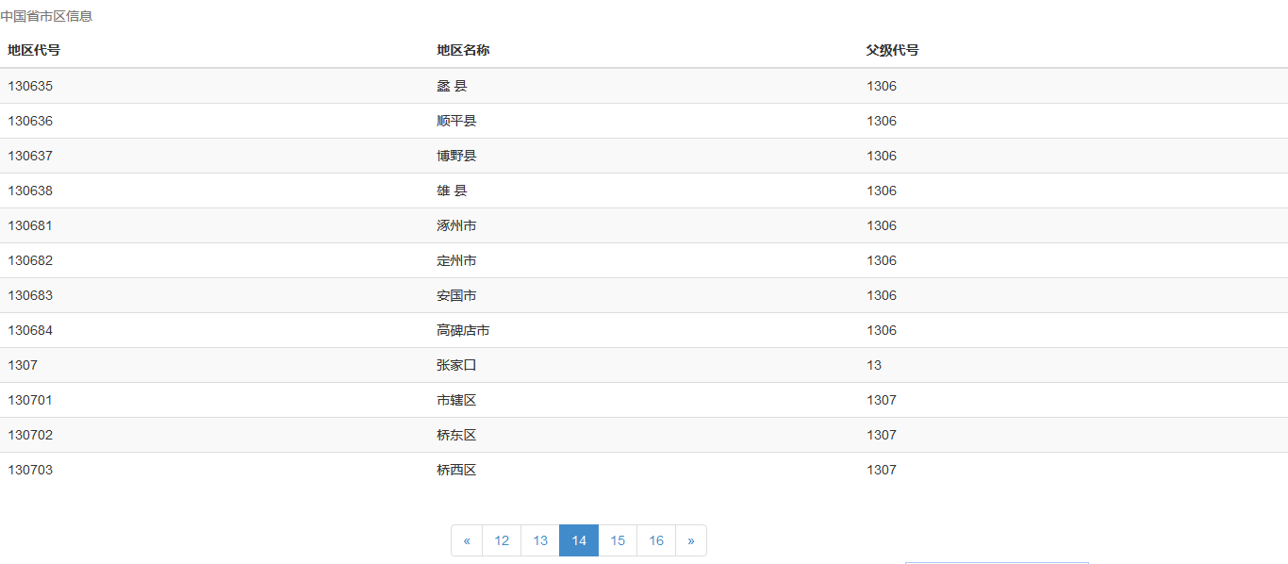The image size is (1288, 564).
Task: Select region code 130635
Action: [30, 86]
